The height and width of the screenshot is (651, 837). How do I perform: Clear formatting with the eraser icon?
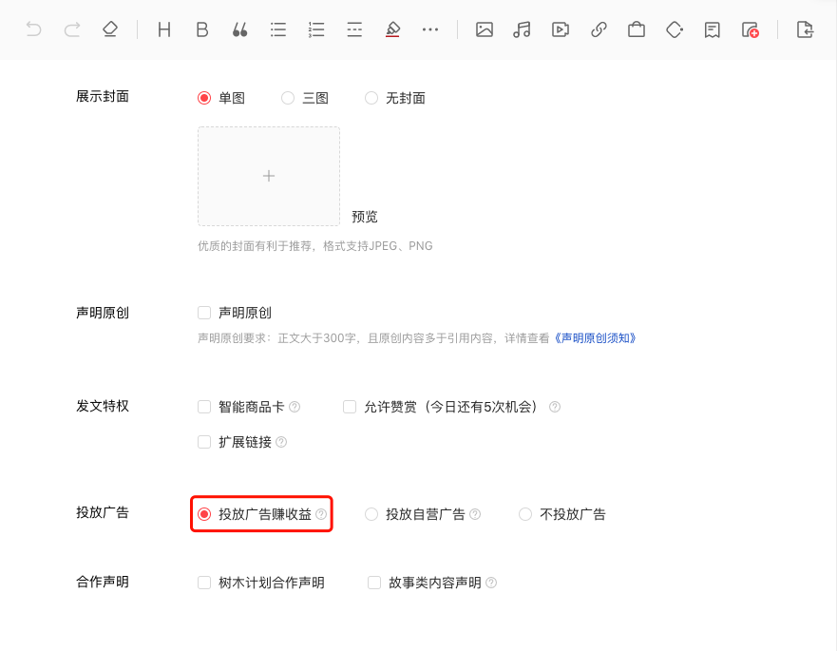coord(109,29)
